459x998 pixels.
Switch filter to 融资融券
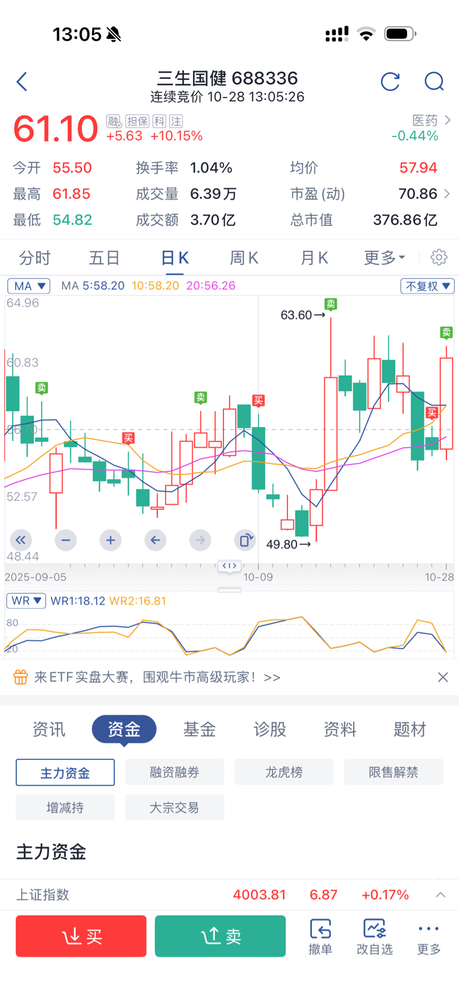175,773
